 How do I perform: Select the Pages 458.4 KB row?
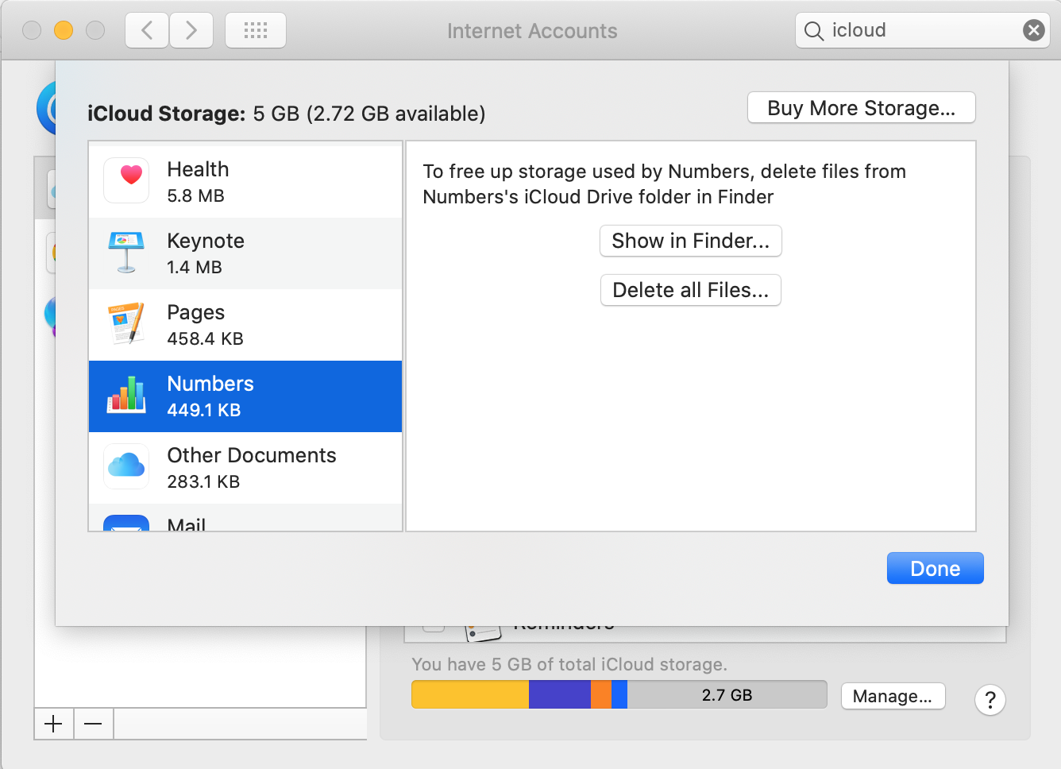tap(245, 325)
